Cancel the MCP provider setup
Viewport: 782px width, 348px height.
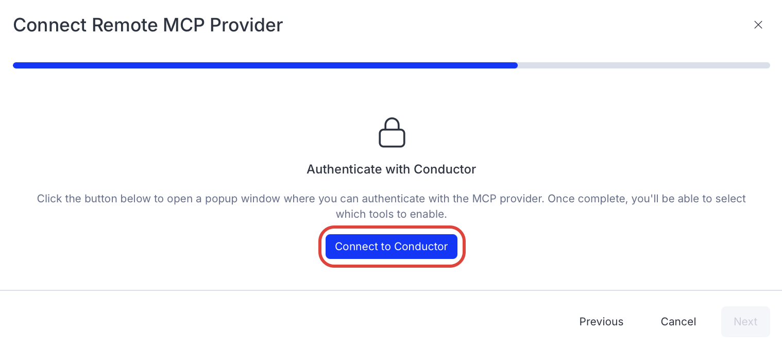678,322
